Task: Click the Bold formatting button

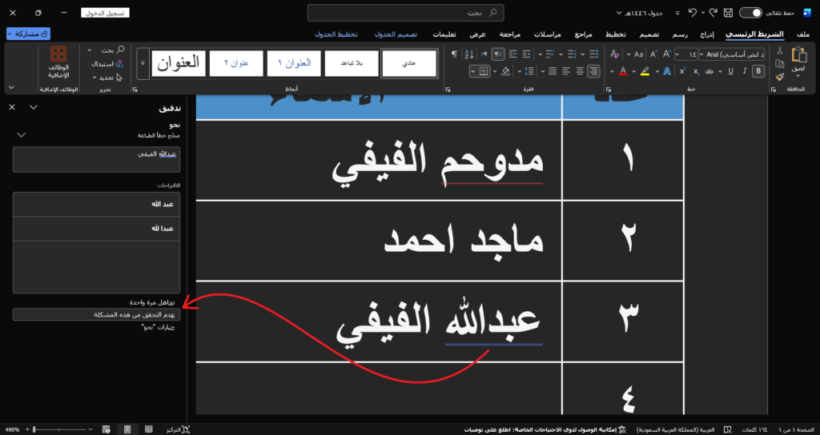Action: 759,71
